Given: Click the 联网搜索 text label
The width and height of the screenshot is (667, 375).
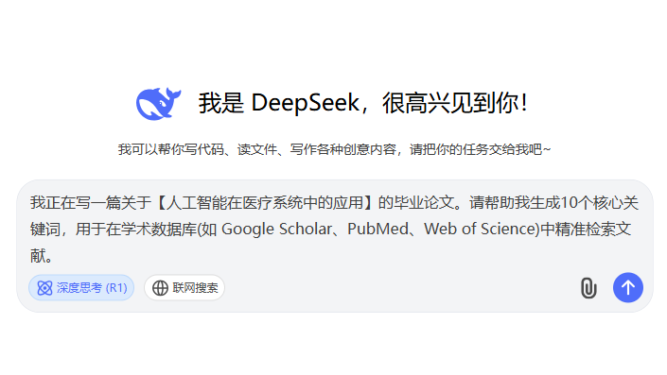Looking at the screenshot, I should (195, 288).
